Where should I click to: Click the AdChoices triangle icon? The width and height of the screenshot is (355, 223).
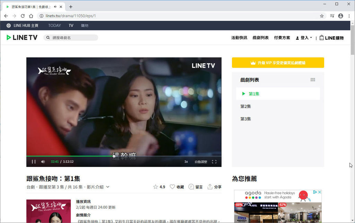[315, 192]
